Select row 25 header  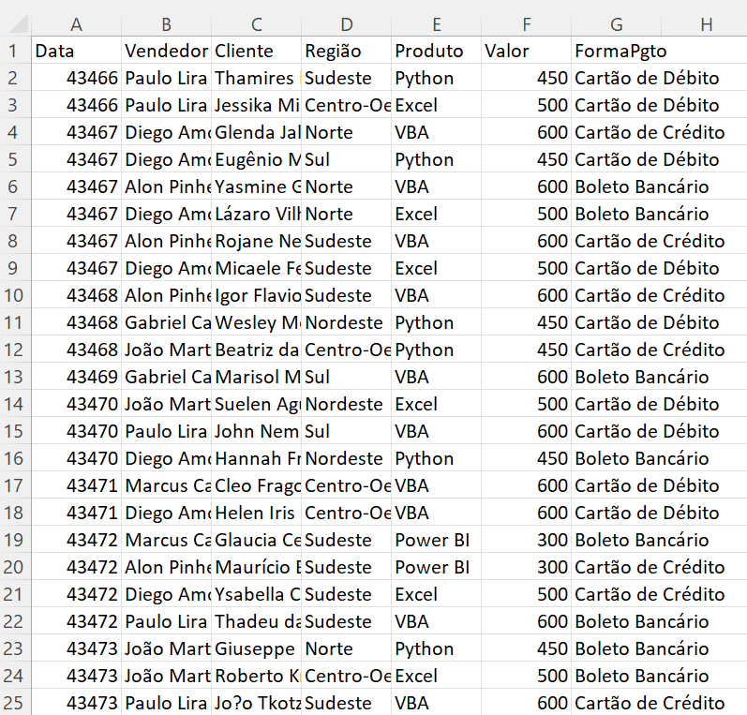point(15,703)
